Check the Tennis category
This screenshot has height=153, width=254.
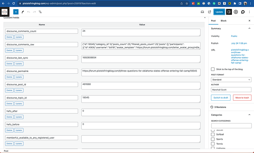(213, 144)
